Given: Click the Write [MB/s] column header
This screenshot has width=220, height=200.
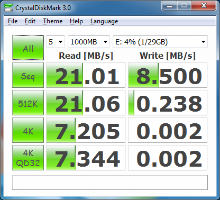Looking at the screenshot, I should tap(168, 56).
